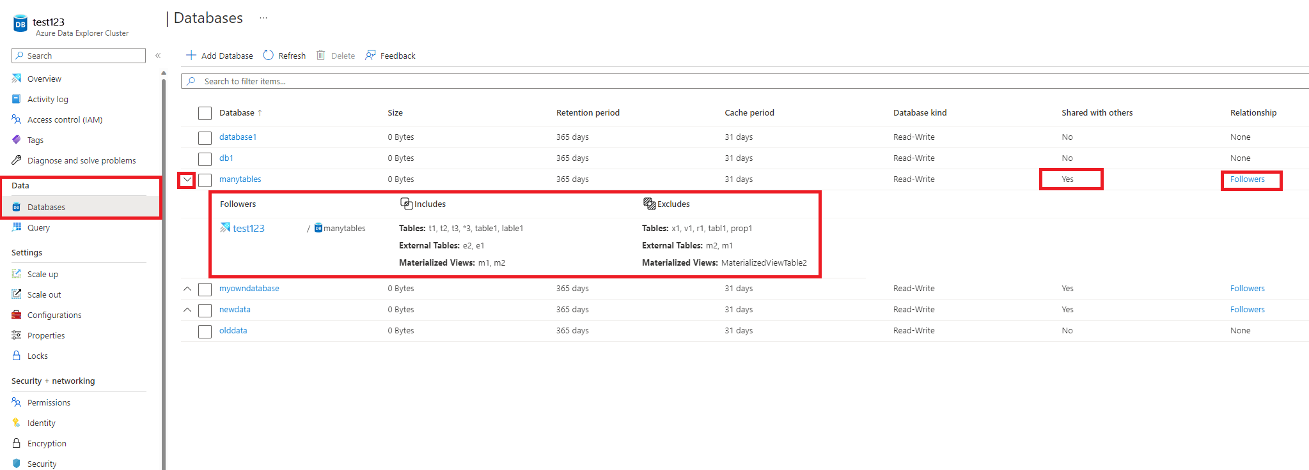Open Diagnose and solve problems icon
Viewport: 1309px width, 470px height.
click(17, 160)
